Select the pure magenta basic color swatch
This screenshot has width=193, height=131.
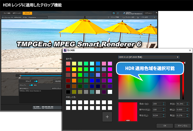tap(110, 69)
